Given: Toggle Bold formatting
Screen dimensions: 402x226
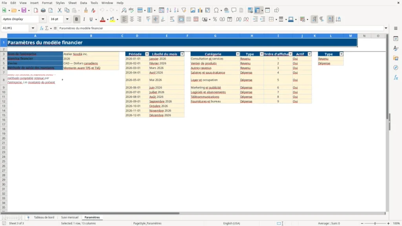Looking at the screenshot, I should tap(77, 19).
